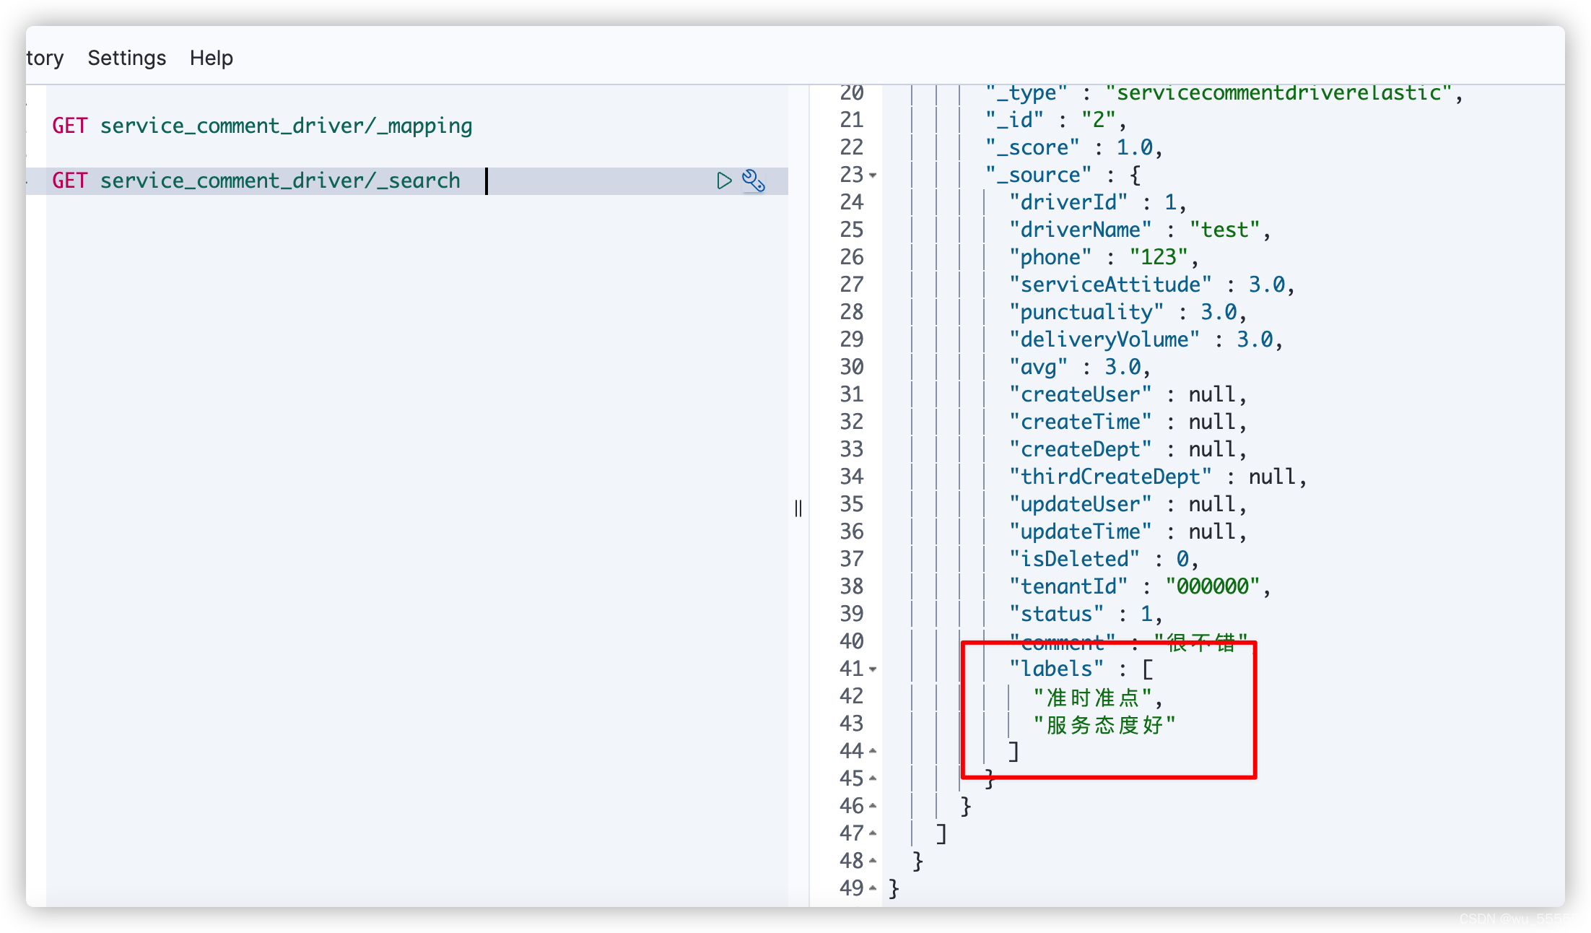Click the "updateTime" : null line

point(1128,531)
